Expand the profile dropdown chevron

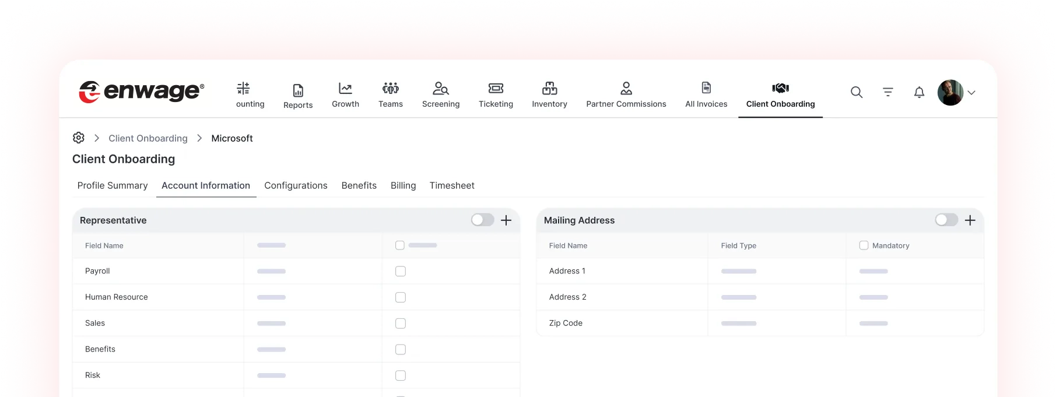(x=971, y=93)
